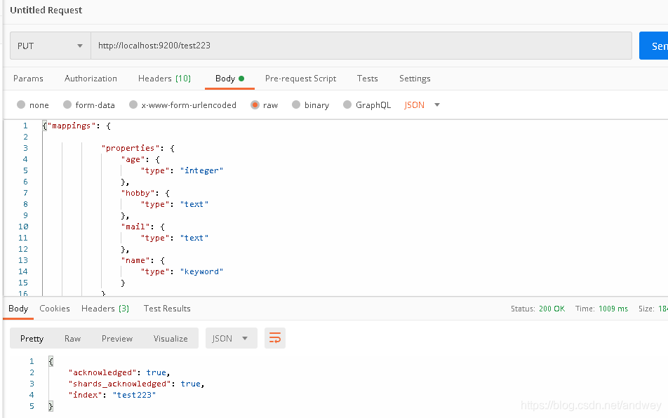Switch to the Authorization tab
Screen dimensions: 668x418
90,78
